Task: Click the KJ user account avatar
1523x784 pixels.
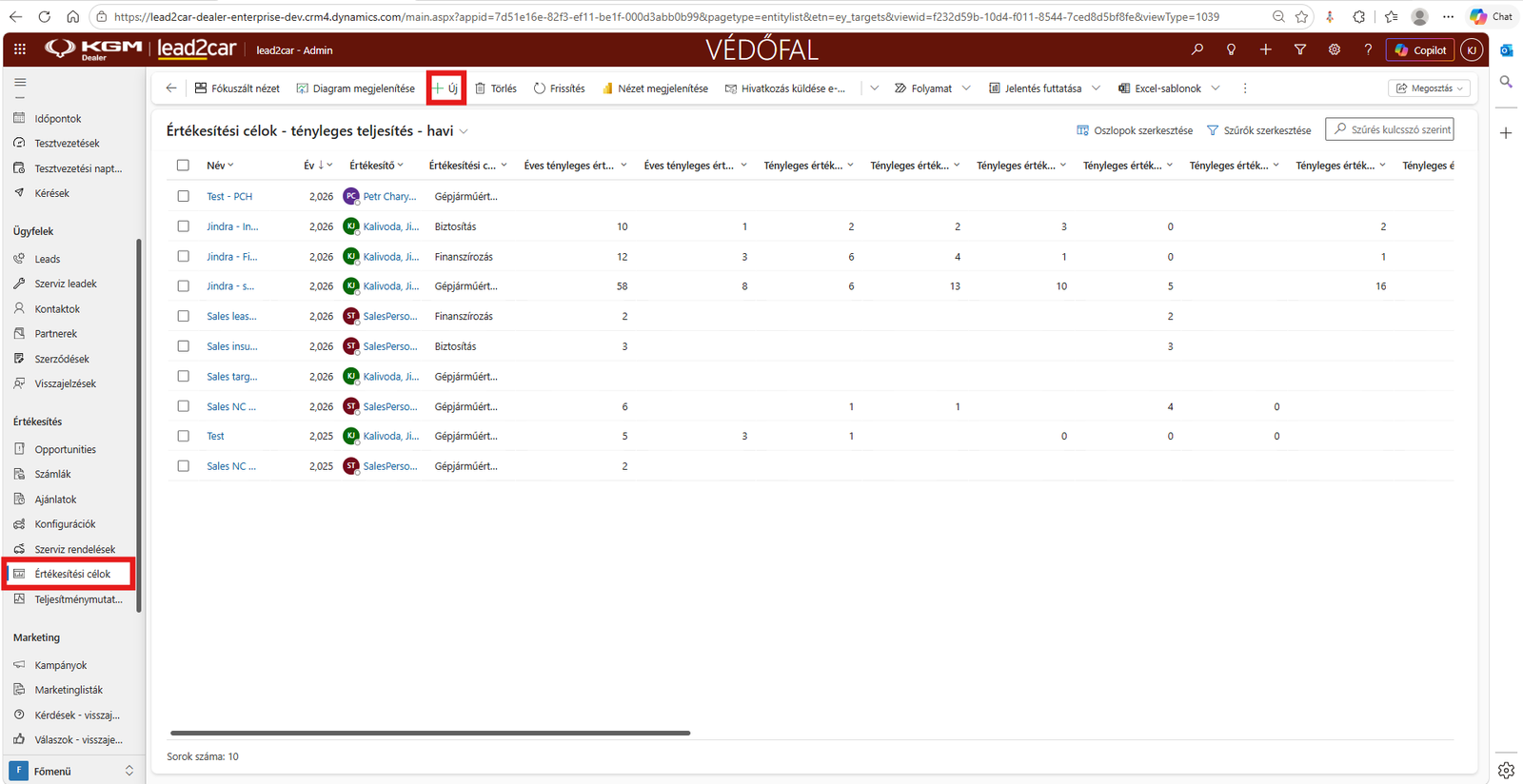Action: (1472, 49)
